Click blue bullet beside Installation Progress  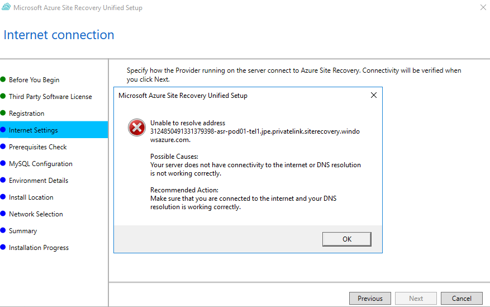click(3, 247)
